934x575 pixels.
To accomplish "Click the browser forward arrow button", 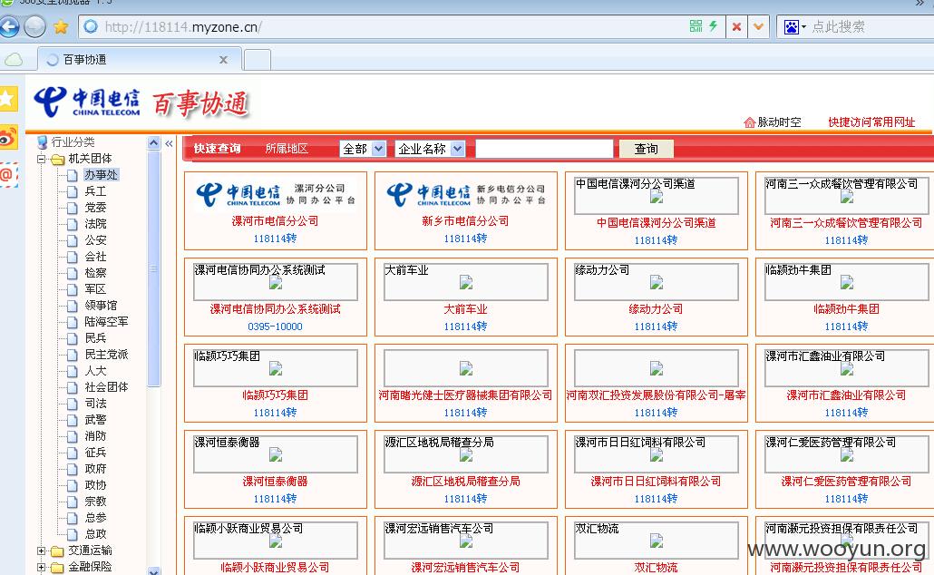I will 34,27.
